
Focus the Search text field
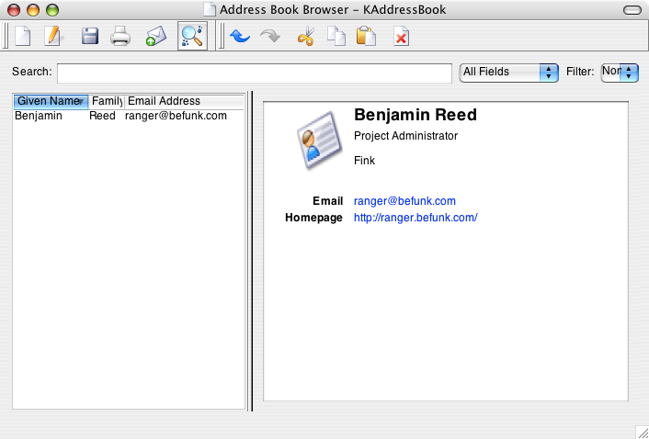[x=254, y=73]
